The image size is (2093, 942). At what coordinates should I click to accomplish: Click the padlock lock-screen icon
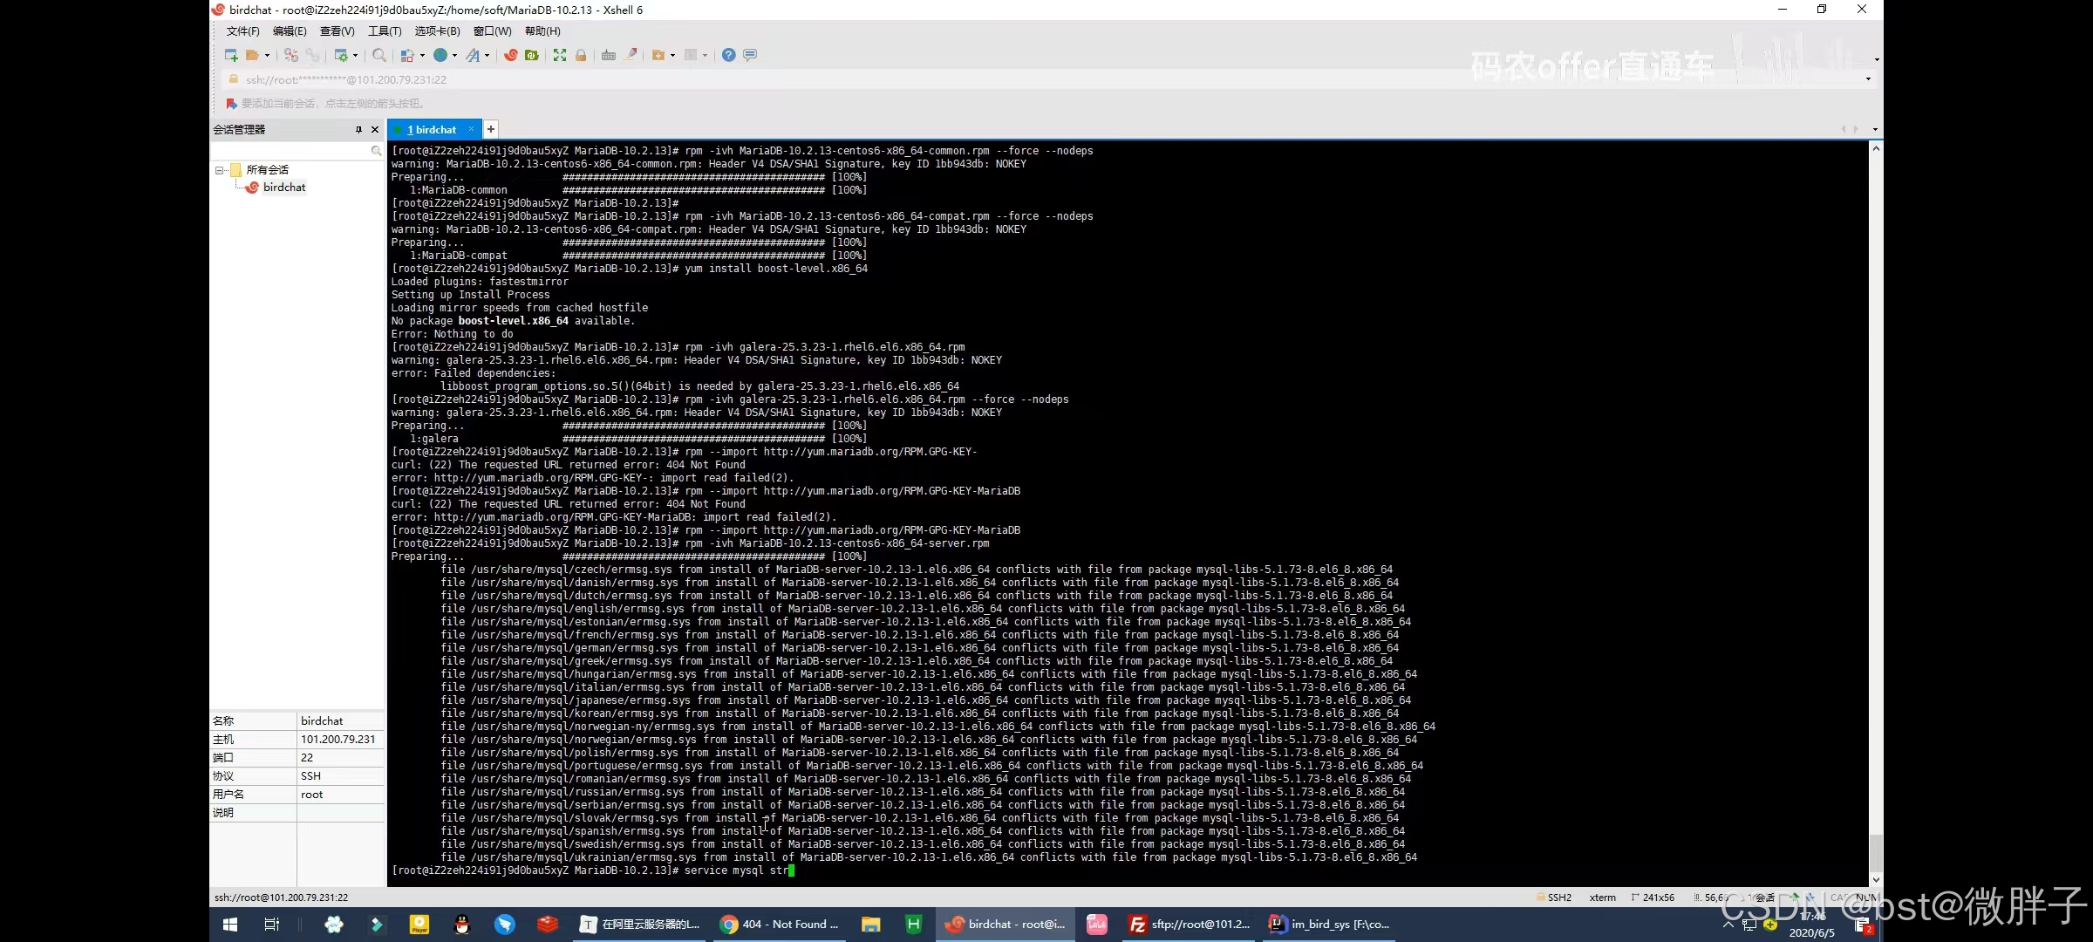(x=581, y=55)
